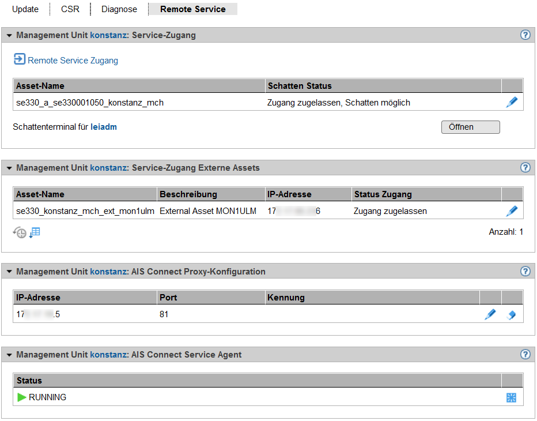This screenshot has width=537, height=421.
Task: Click the restart icon for AIS Service Agent
Action: click(511, 397)
